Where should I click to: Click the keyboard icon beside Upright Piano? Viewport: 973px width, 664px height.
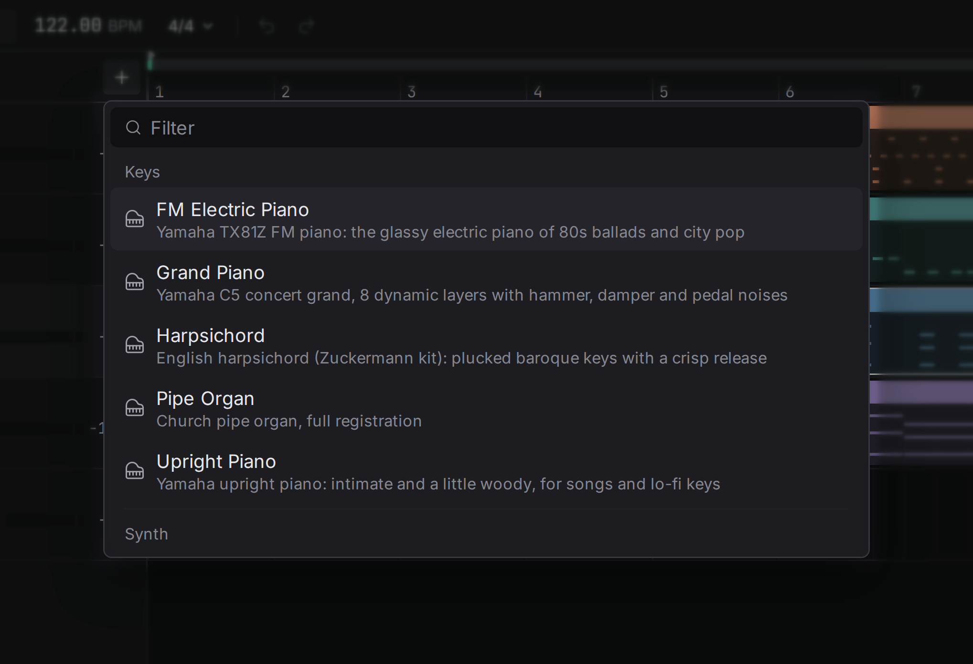tap(135, 471)
